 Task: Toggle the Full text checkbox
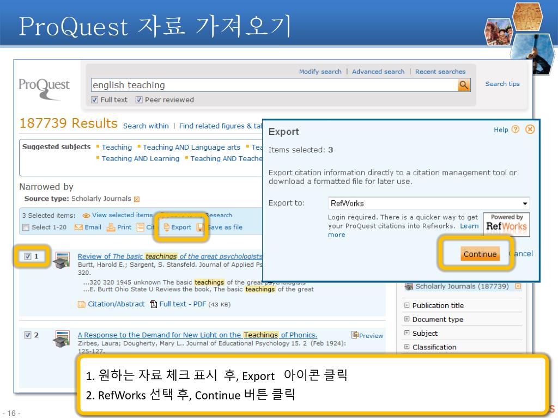coord(94,100)
